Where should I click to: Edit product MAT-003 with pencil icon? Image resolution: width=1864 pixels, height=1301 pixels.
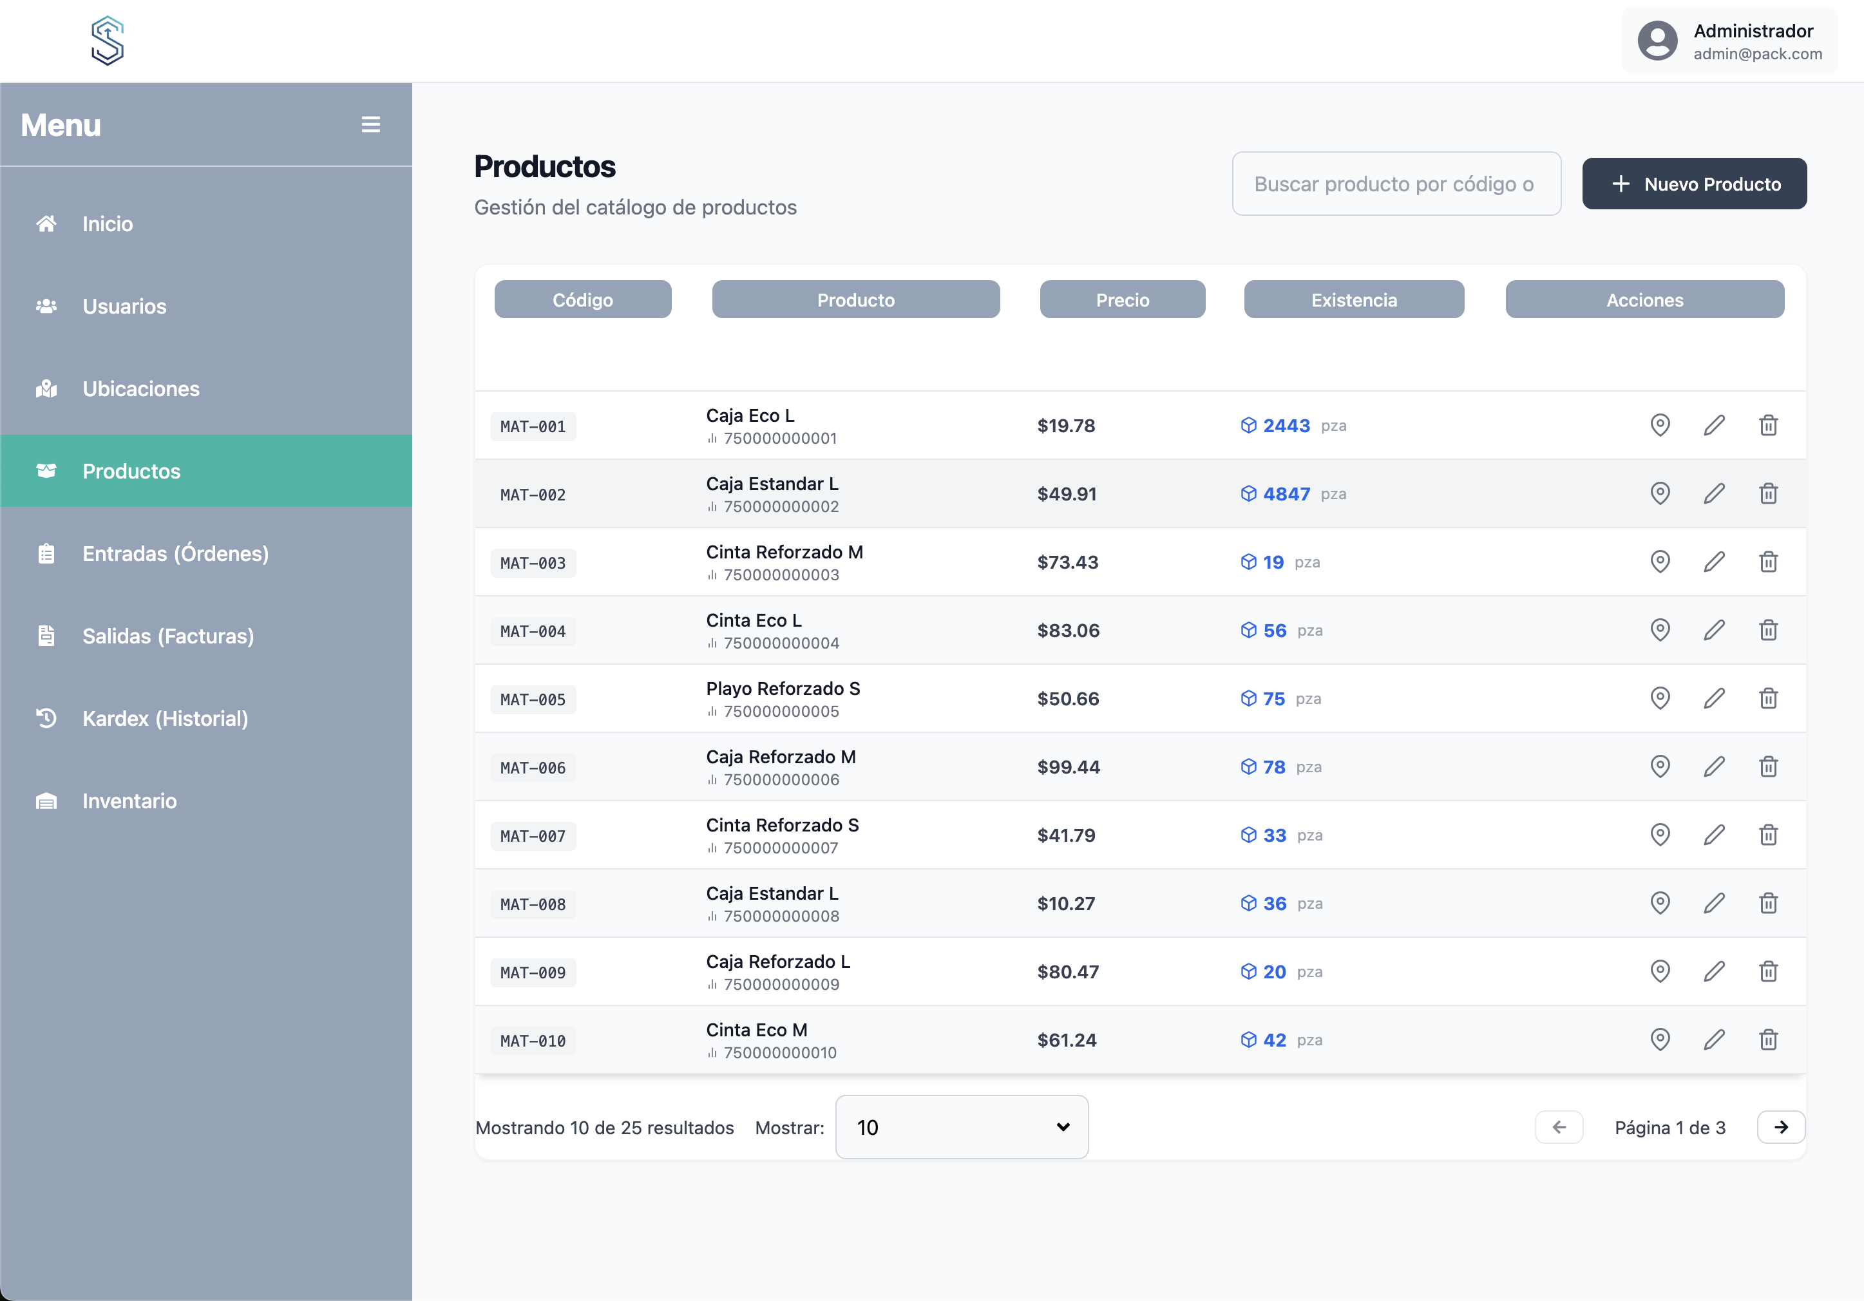[1714, 562]
